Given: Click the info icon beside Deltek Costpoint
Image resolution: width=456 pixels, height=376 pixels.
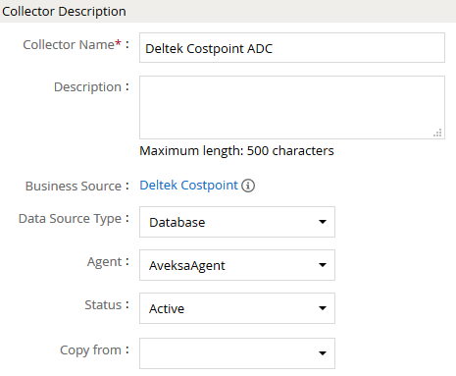Looking at the screenshot, I should pos(248,186).
